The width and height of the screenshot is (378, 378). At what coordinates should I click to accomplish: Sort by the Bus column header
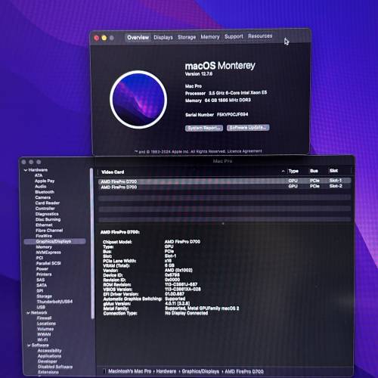(x=314, y=171)
